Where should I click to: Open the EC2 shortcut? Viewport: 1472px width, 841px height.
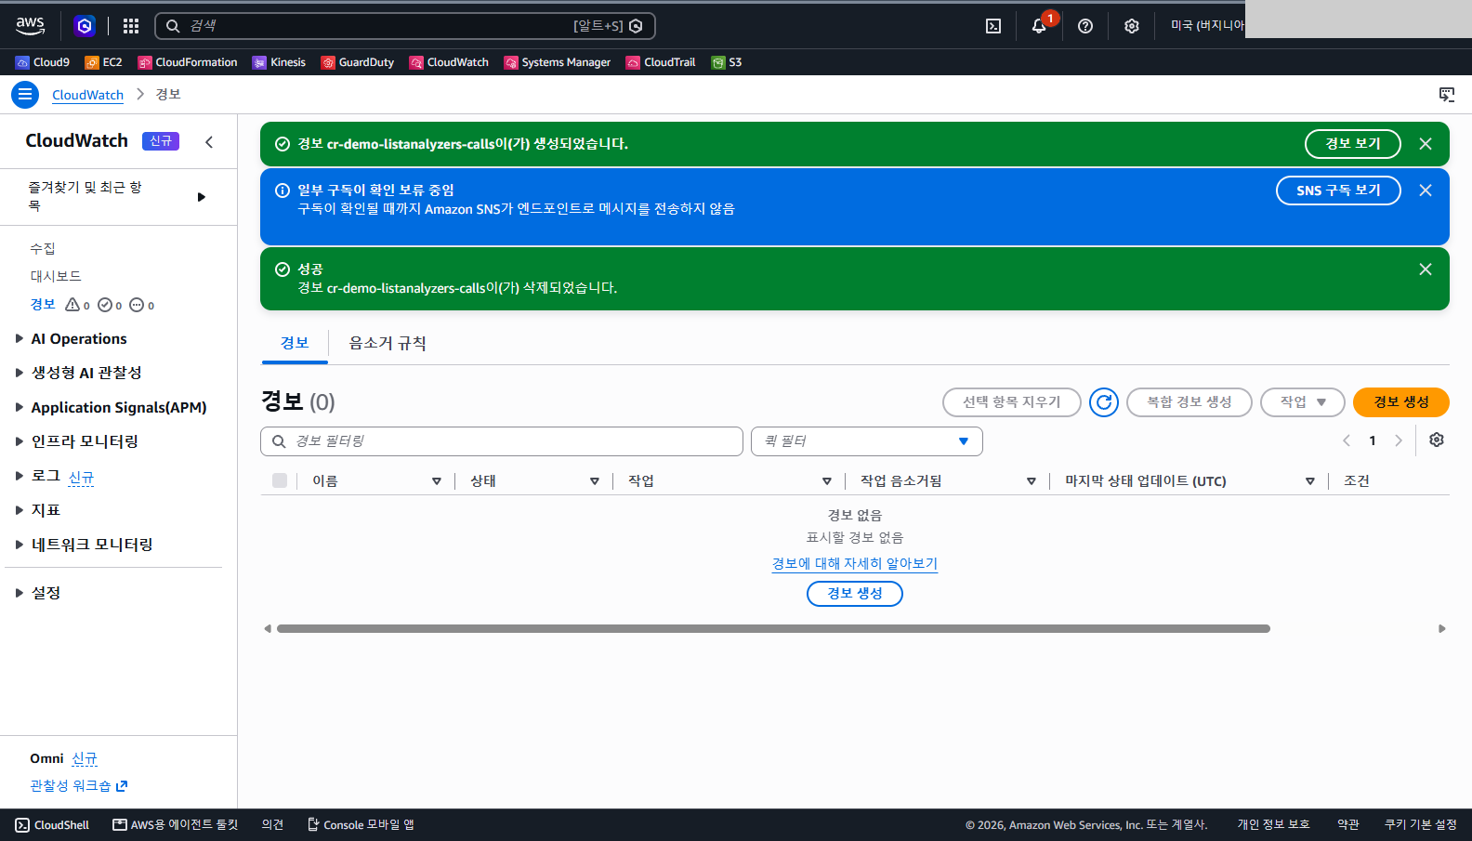pos(103,62)
